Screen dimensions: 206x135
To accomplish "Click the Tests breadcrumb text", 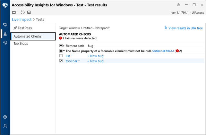I will point(40,20).
